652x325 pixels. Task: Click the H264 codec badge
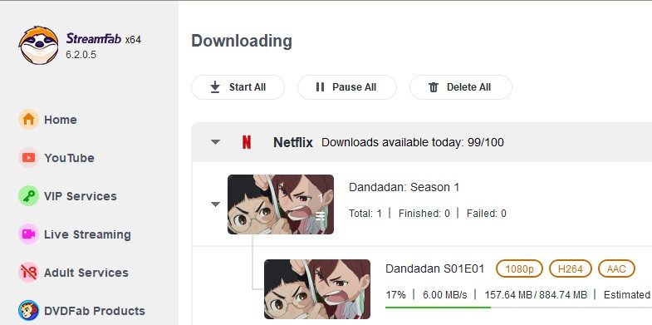(571, 268)
